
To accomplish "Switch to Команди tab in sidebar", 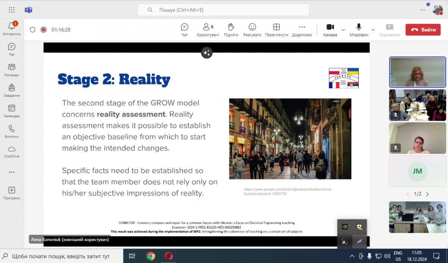I will point(12,69).
